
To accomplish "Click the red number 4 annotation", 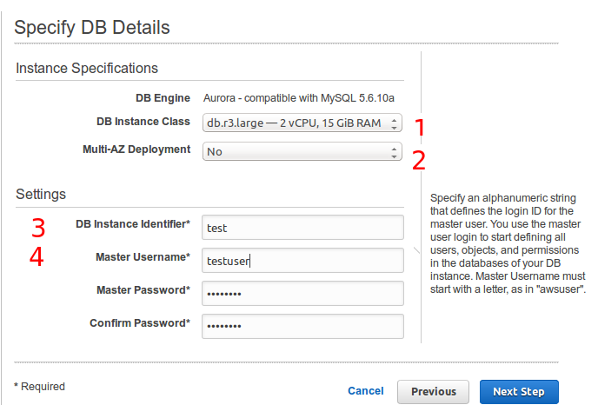I will [x=37, y=256].
